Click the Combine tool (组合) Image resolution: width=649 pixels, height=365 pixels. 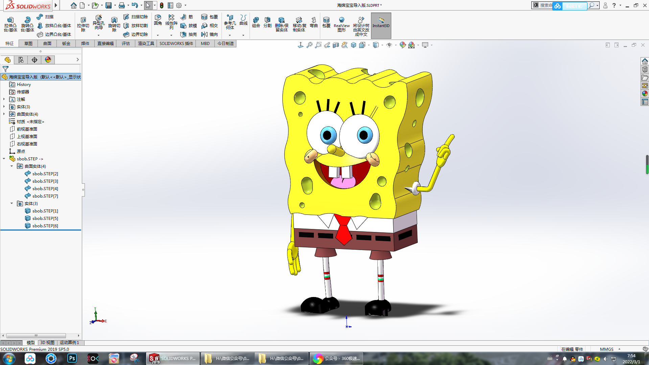pos(256,22)
